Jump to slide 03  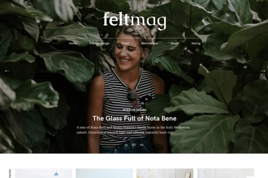[x=142, y=145]
